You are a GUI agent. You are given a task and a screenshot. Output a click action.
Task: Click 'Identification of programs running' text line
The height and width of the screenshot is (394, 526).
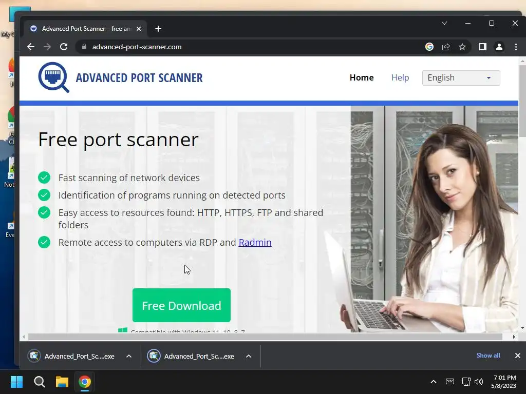tap(172, 195)
